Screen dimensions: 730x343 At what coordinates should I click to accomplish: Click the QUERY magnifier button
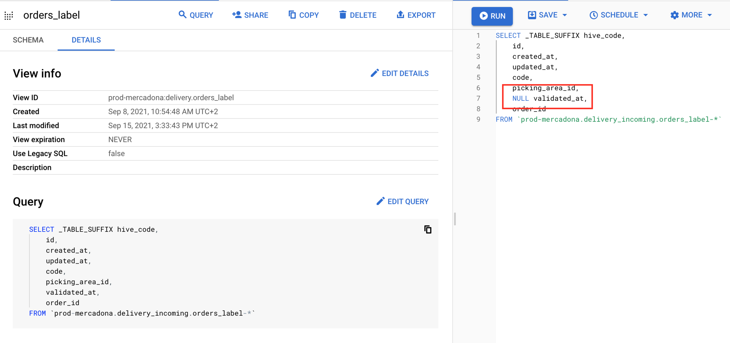(x=196, y=15)
